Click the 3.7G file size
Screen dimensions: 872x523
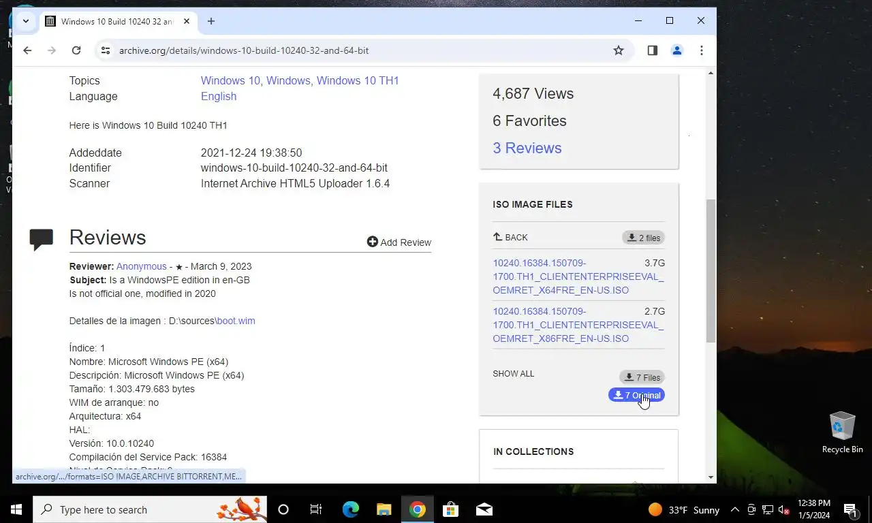tap(655, 263)
